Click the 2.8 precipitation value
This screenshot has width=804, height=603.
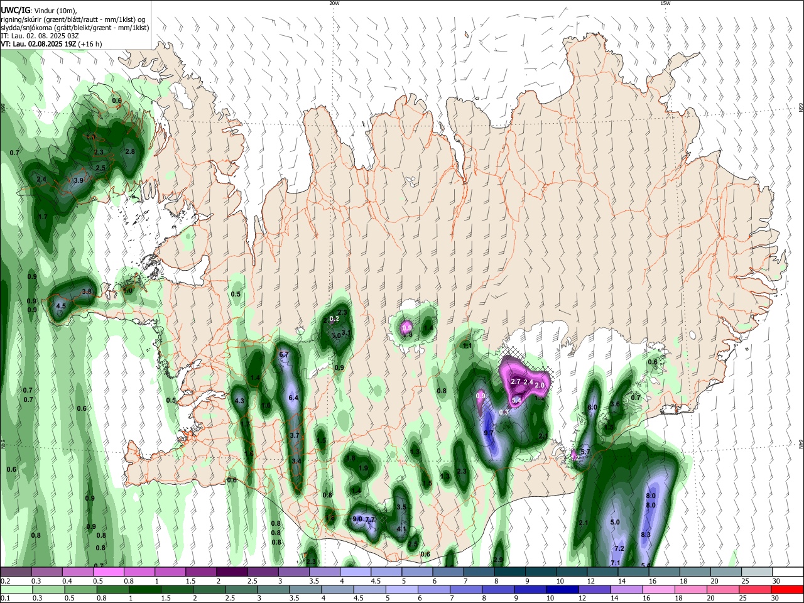click(x=130, y=151)
